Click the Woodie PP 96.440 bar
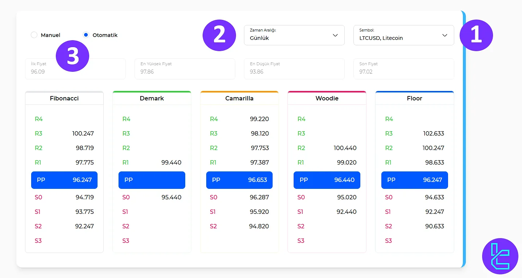522x278 pixels. tap(327, 180)
